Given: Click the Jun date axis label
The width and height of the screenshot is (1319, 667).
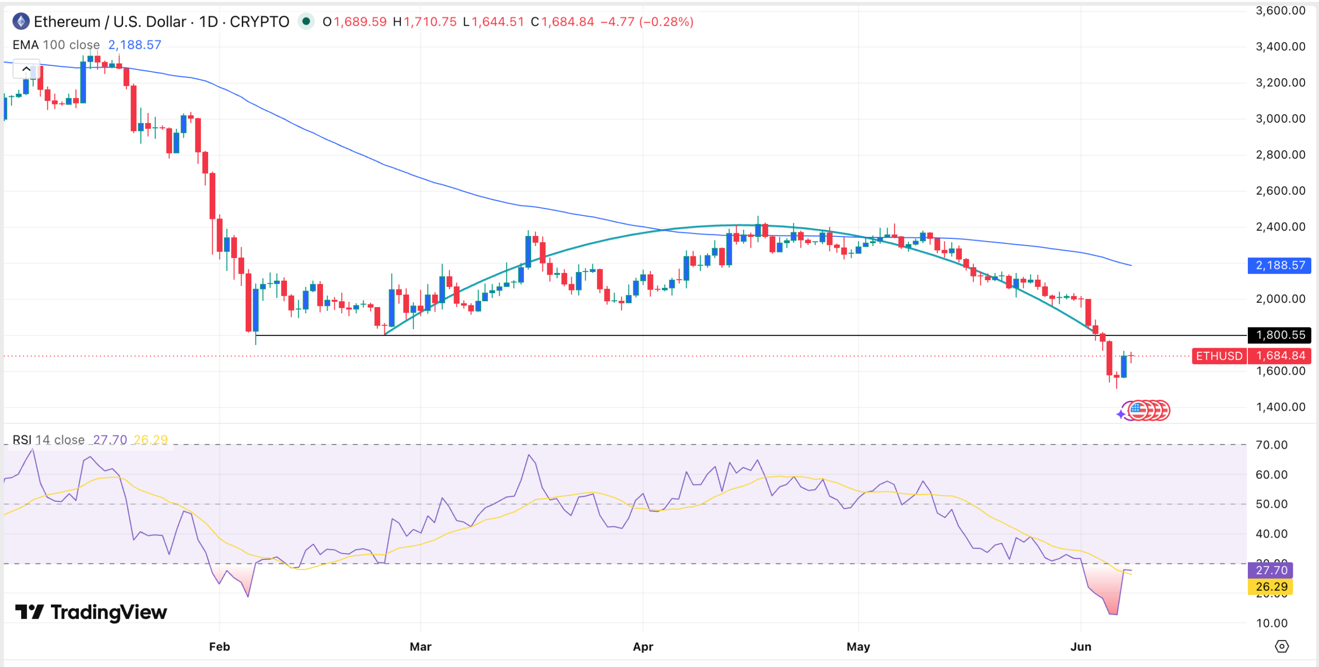Looking at the screenshot, I should coord(1080,646).
